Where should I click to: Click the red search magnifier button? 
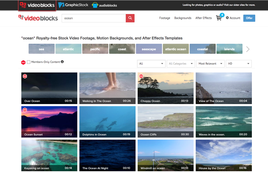tap(130, 18)
